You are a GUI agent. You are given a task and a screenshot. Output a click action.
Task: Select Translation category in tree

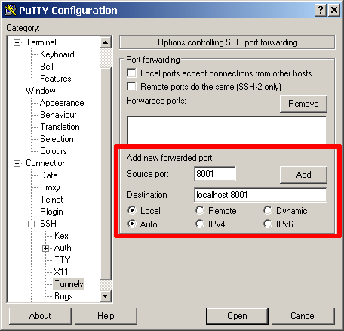point(60,127)
